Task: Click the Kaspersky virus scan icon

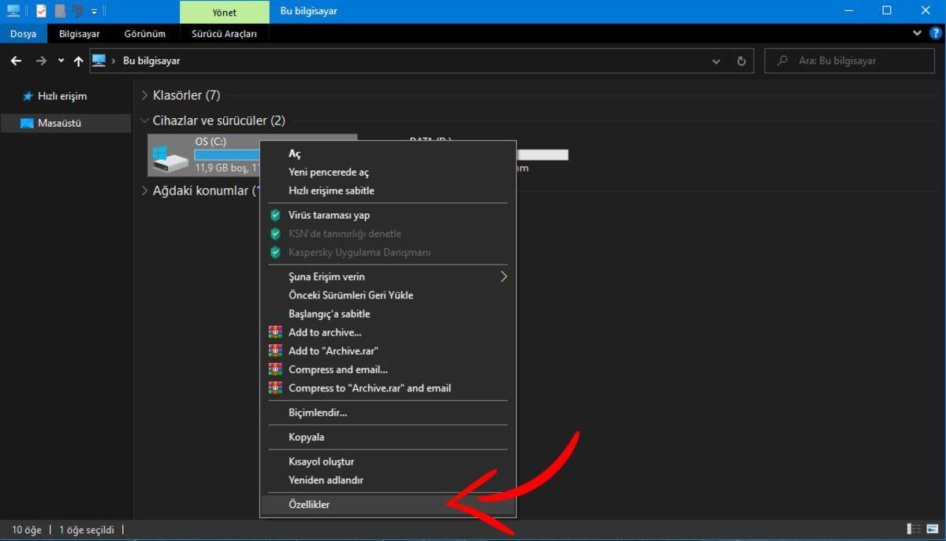Action: 275,214
